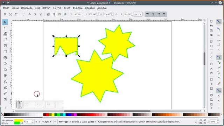Click the Paste clipboard icon
224x126 pixels.
point(211,73)
